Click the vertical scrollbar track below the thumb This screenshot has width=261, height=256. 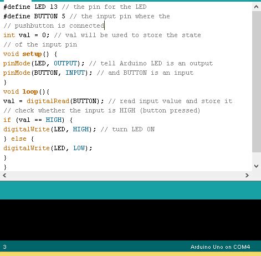coord(257,157)
